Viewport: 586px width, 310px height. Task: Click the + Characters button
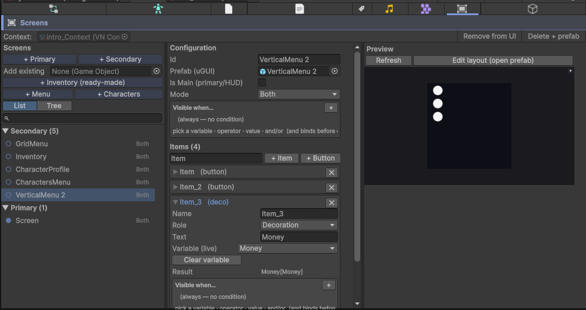click(x=119, y=94)
